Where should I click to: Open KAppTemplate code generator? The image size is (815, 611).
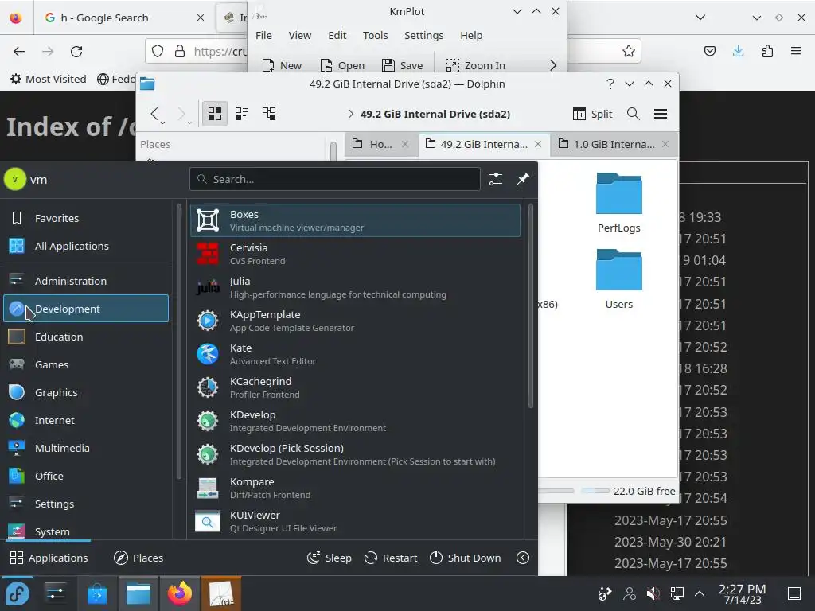click(x=355, y=321)
